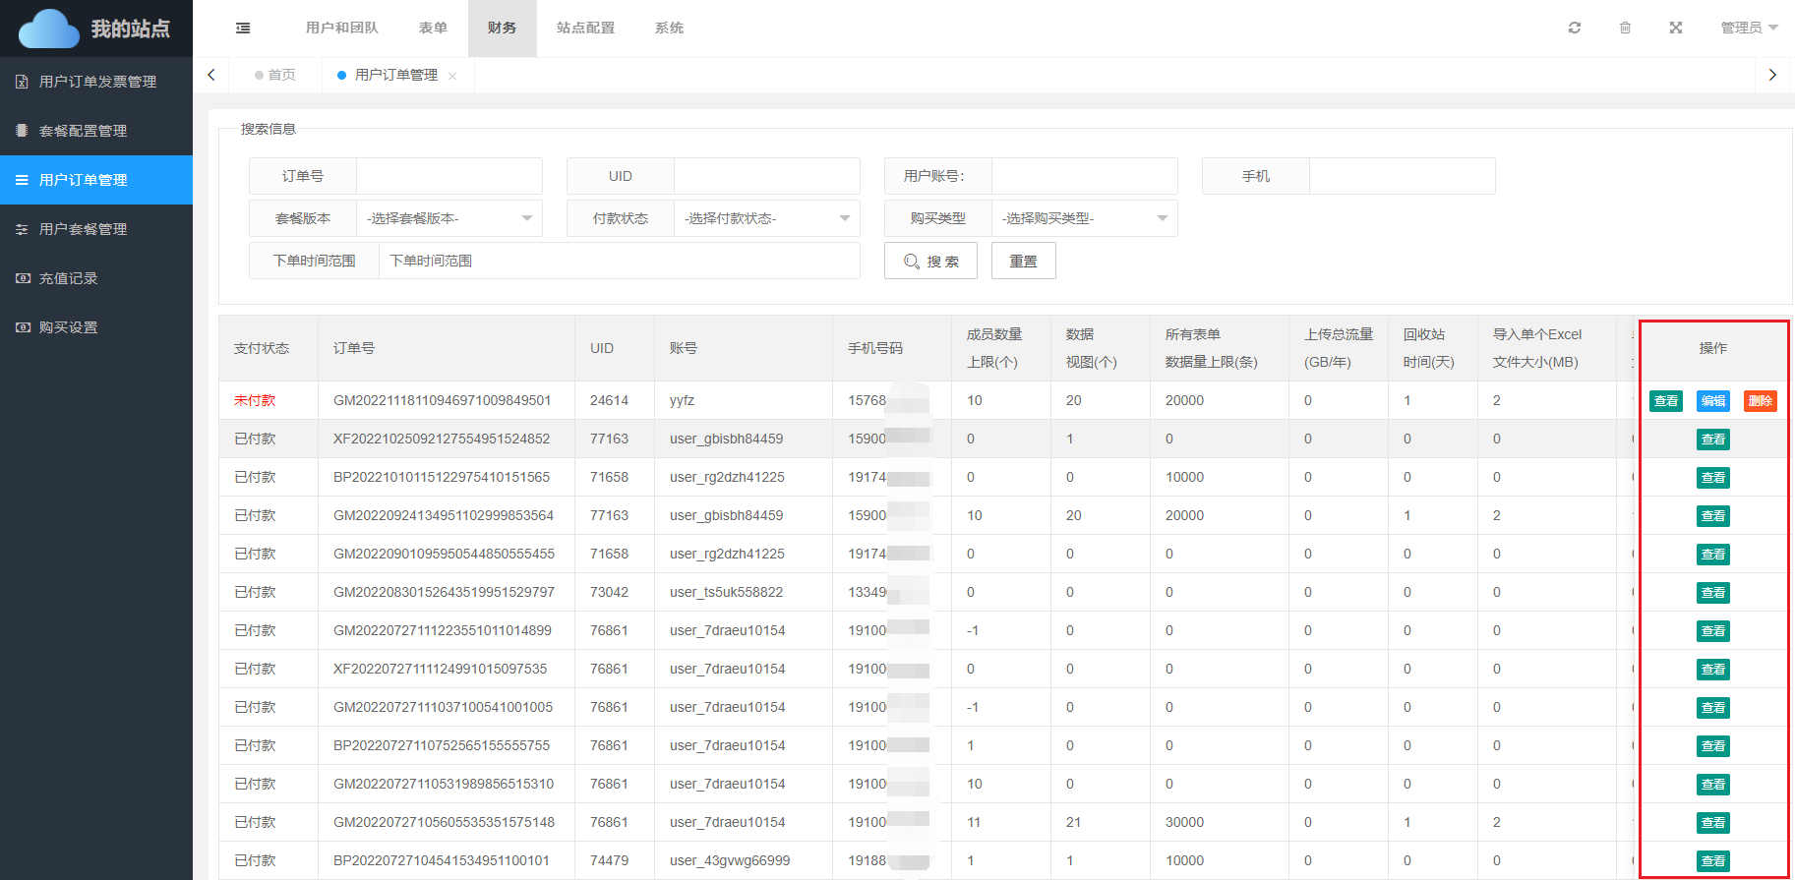1795x880 pixels.
Task: Click the trash clear-cache icon
Action: point(1625,28)
